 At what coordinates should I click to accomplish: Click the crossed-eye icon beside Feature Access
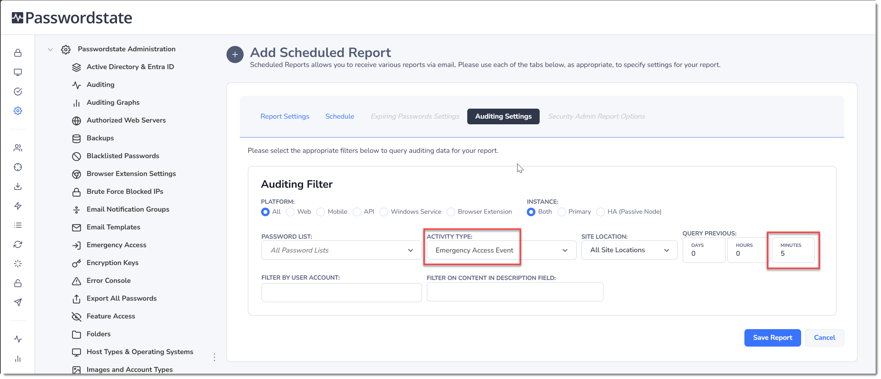click(76, 317)
